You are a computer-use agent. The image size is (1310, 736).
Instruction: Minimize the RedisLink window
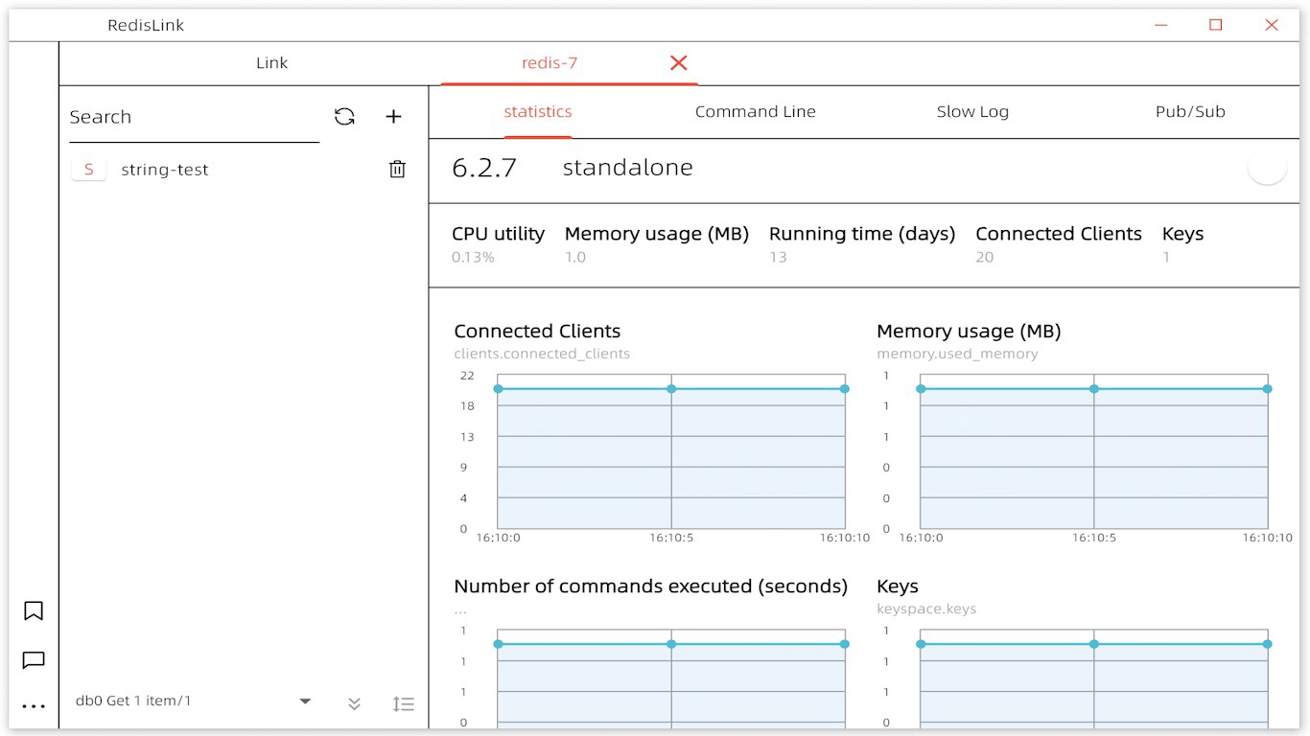tap(1161, 26)
